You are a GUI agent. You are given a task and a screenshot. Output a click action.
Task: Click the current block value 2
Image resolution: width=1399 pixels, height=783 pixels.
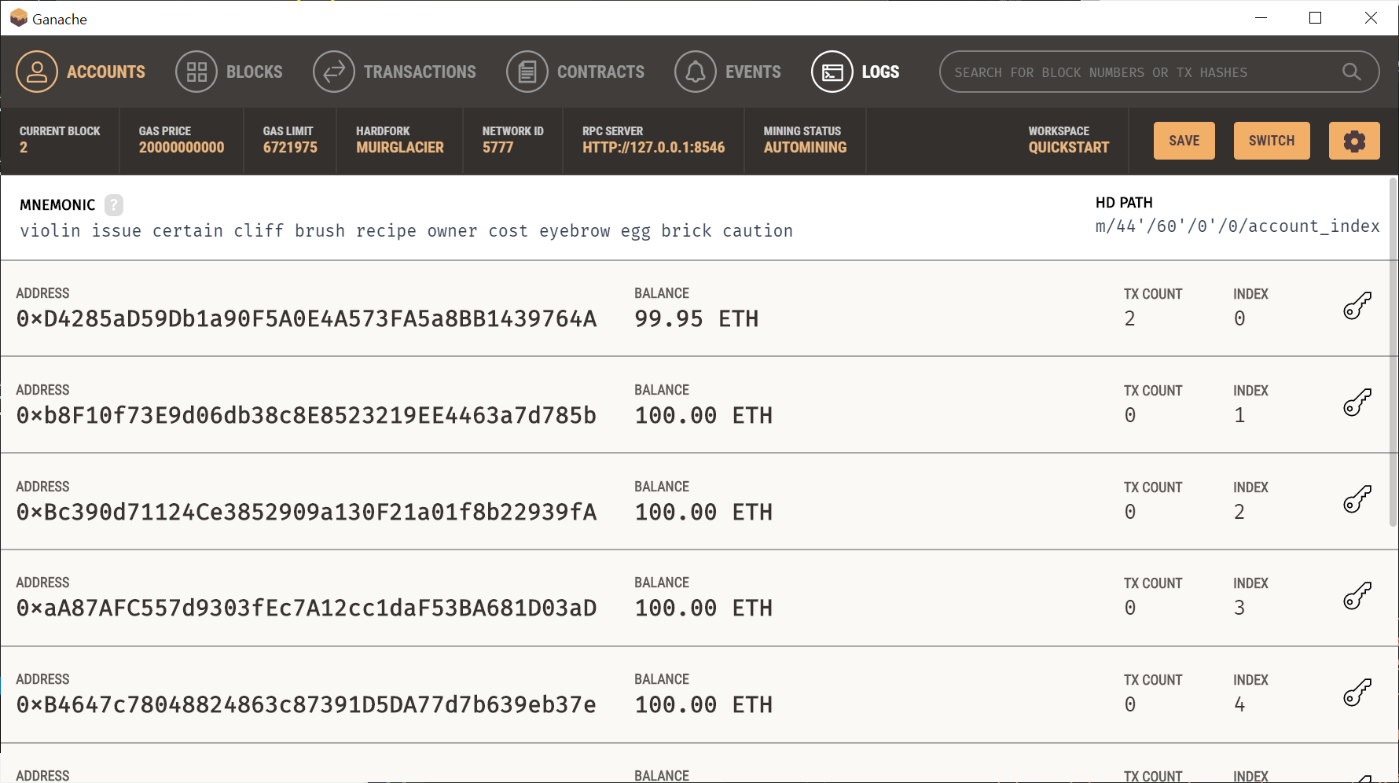pyautogui.click(x=24, y=148)
